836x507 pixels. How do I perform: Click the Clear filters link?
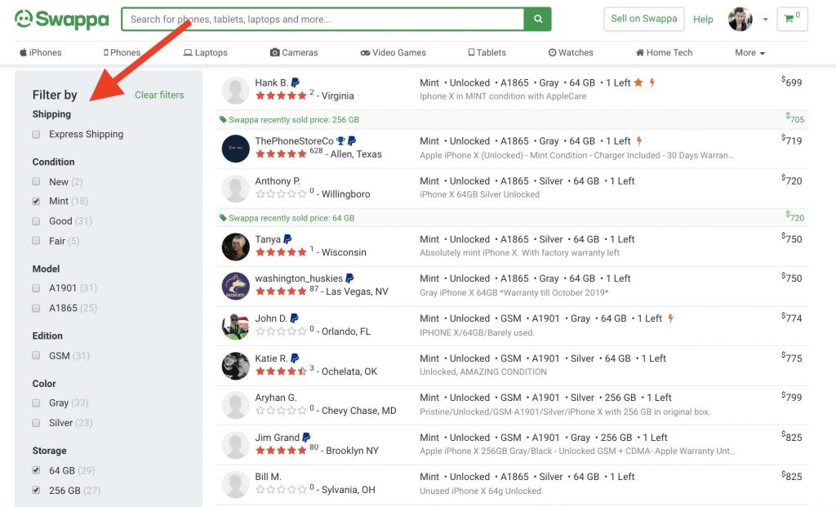[x=159, y=95]
